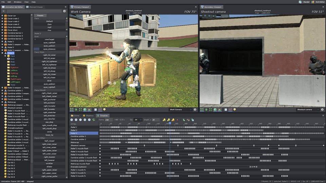
Task: Open the Help menu
Action: tap(34, 2)
